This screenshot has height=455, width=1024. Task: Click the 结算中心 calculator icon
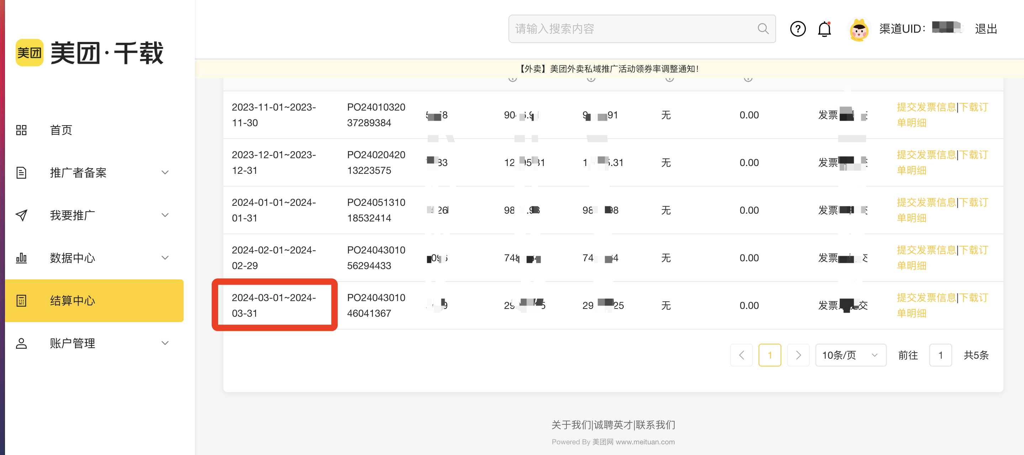coord(21,301)
